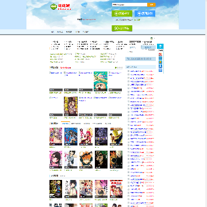Click the blue person icon in floating sidebar
This screenshot has width=207, height=207.
coord(160,66)
